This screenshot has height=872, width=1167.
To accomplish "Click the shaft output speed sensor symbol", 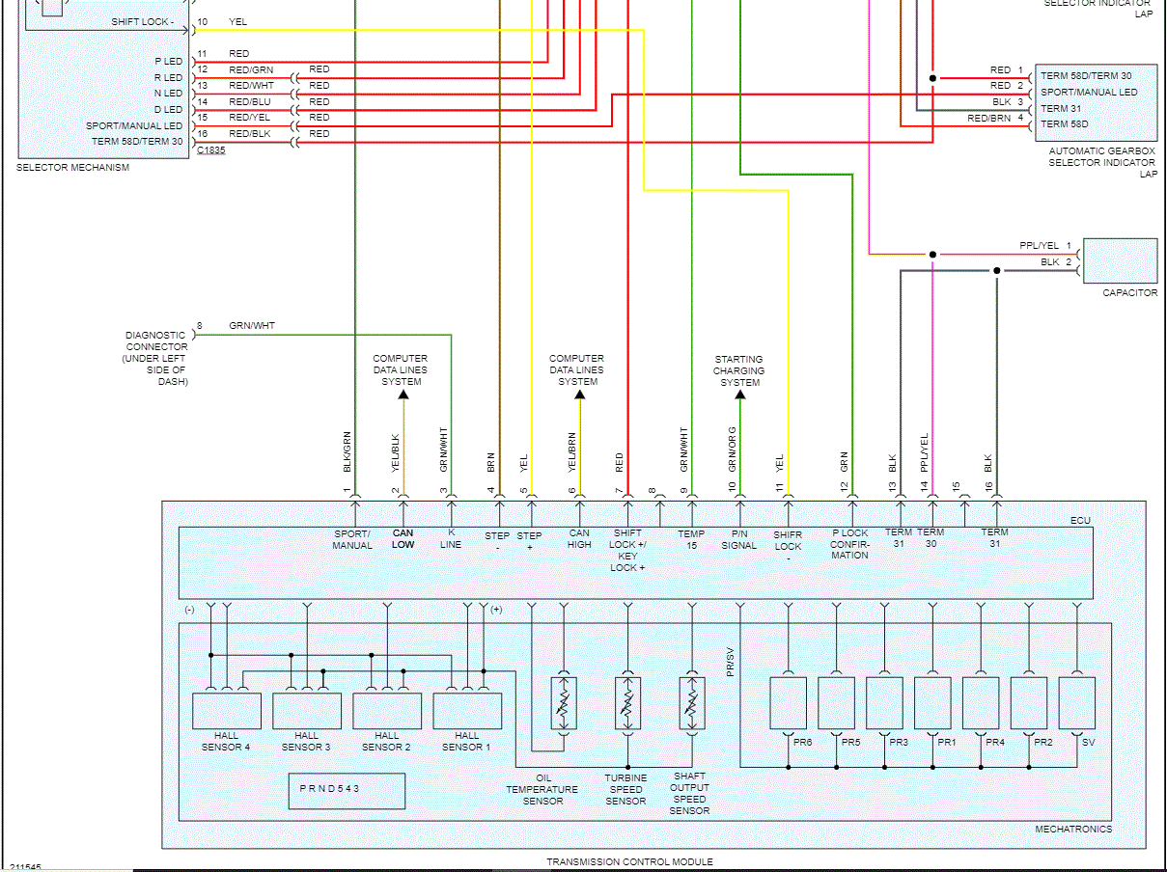I will tap(691, 702).
